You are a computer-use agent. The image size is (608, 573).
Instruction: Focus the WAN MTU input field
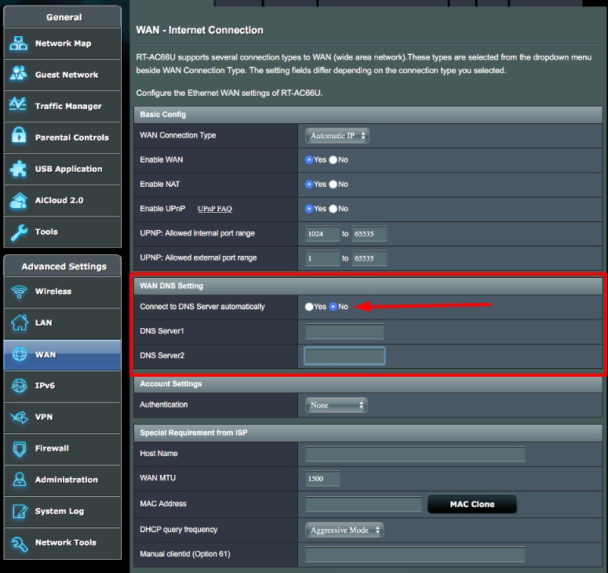pyautogui.click(x=322, y=479)
